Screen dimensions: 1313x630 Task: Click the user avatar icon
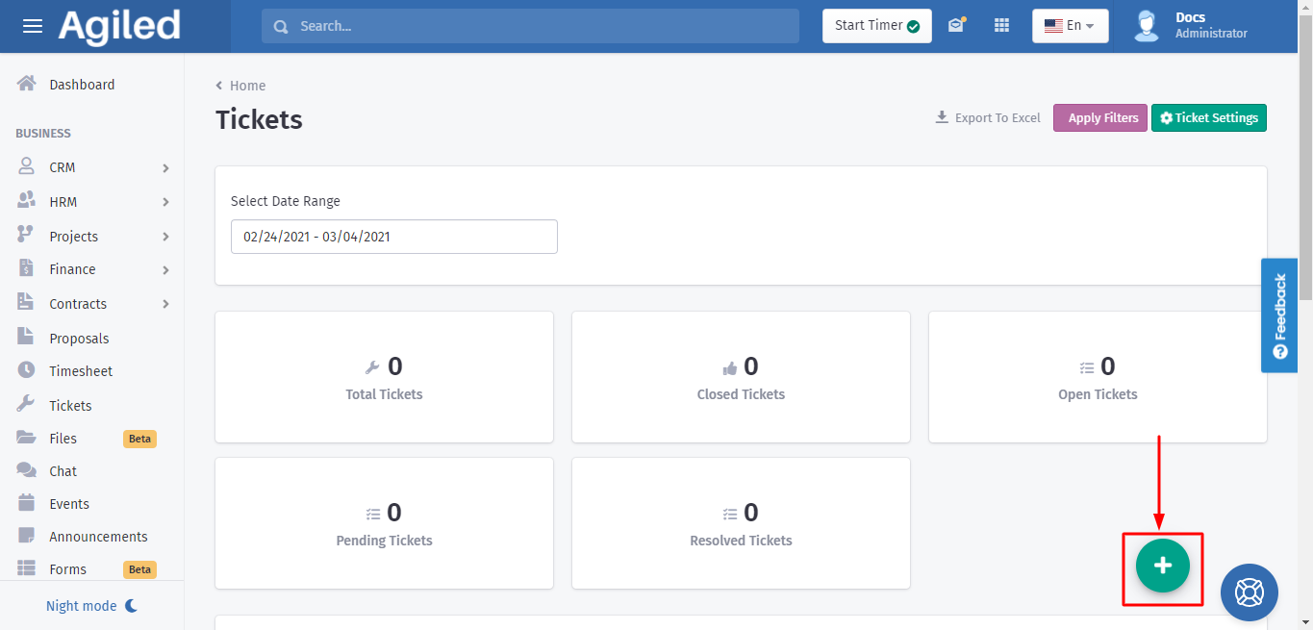click(1146, 26)
